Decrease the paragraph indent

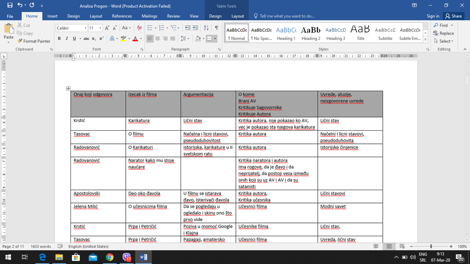187,28
